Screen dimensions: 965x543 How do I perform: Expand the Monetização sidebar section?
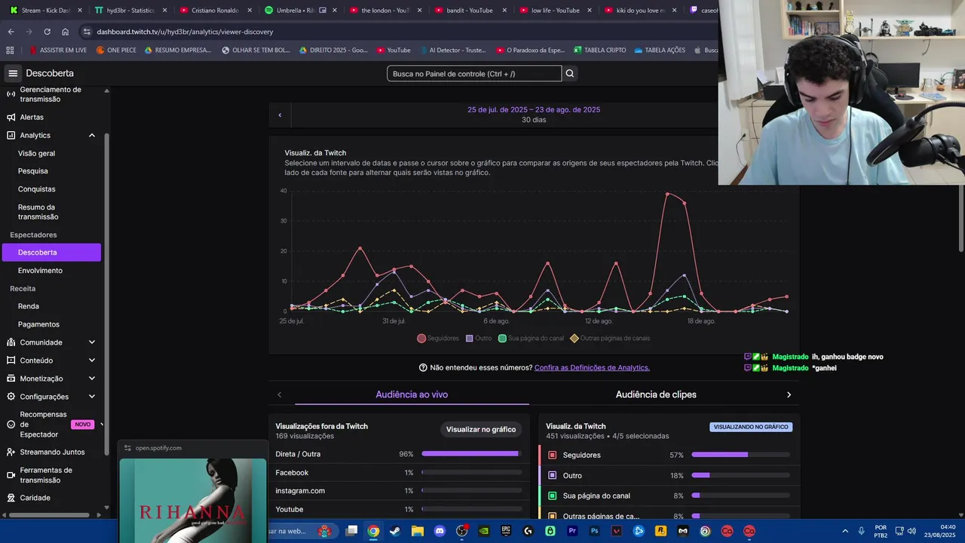(92, 379)
